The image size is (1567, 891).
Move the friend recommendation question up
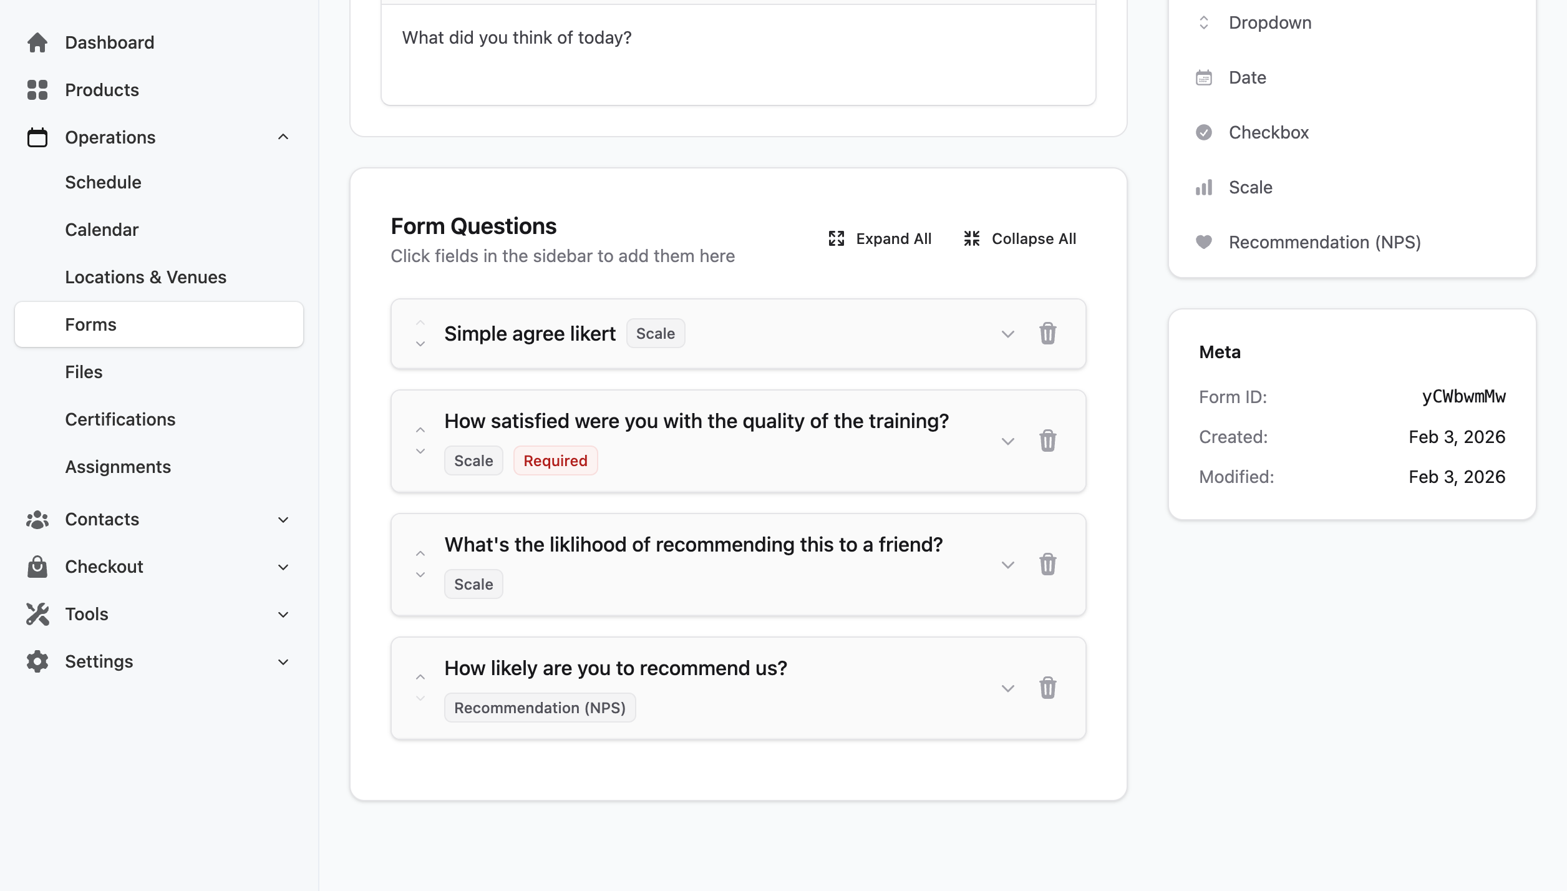click(x=420, y=553)
